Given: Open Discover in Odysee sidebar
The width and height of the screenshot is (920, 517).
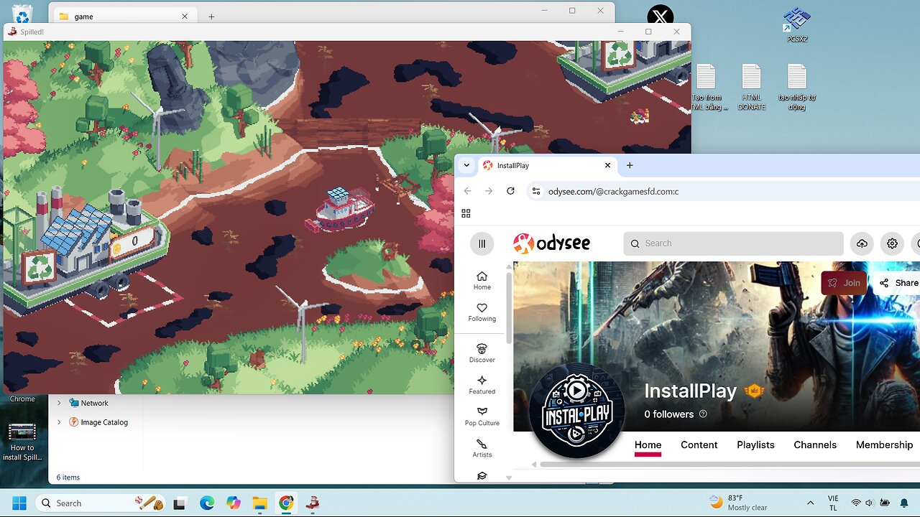Looking at the screenshot, I should click(x=482, y=353).
